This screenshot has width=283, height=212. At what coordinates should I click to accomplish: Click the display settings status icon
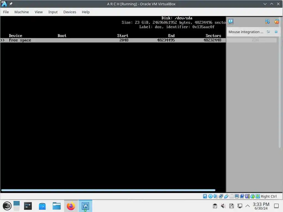coord(237,196)
